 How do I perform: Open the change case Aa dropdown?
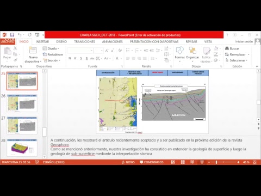point(107,58)
